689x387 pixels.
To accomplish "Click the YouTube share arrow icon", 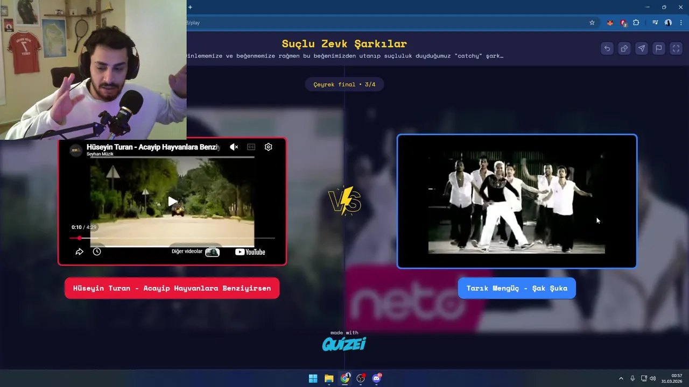I will click(x=79, y=252).
